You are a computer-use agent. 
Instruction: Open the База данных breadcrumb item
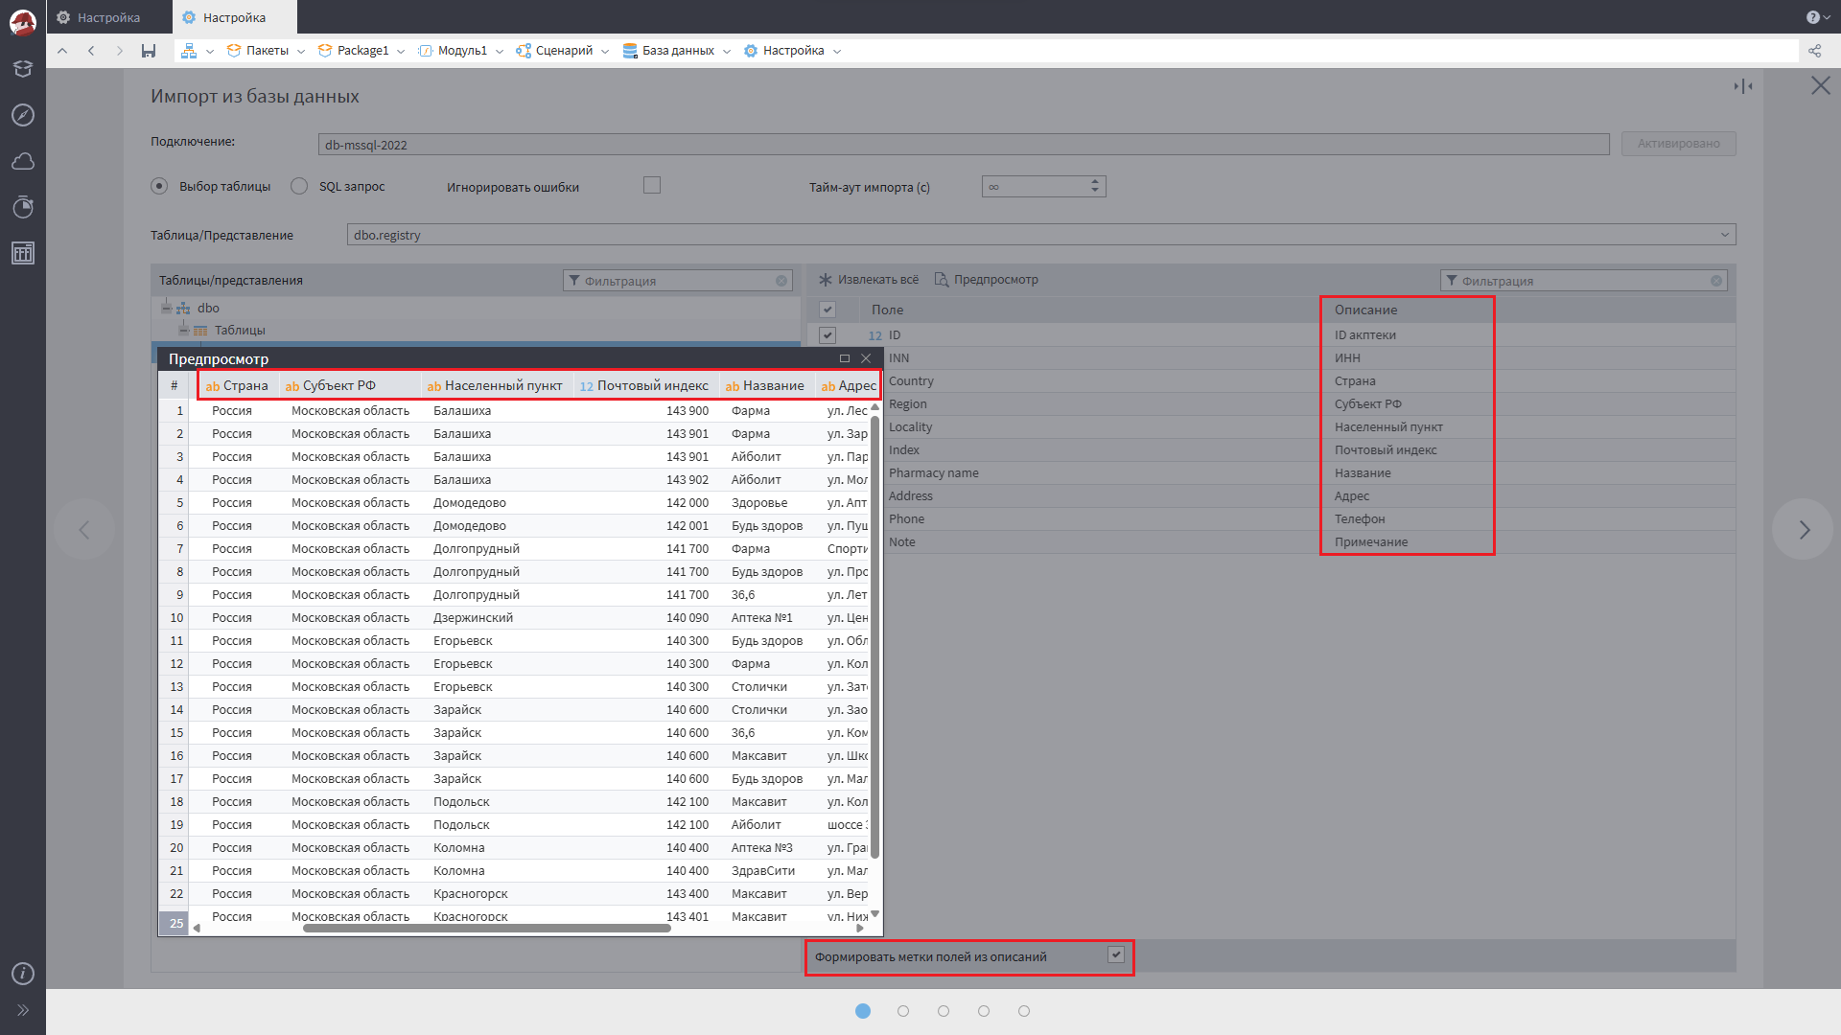[677, 51]
